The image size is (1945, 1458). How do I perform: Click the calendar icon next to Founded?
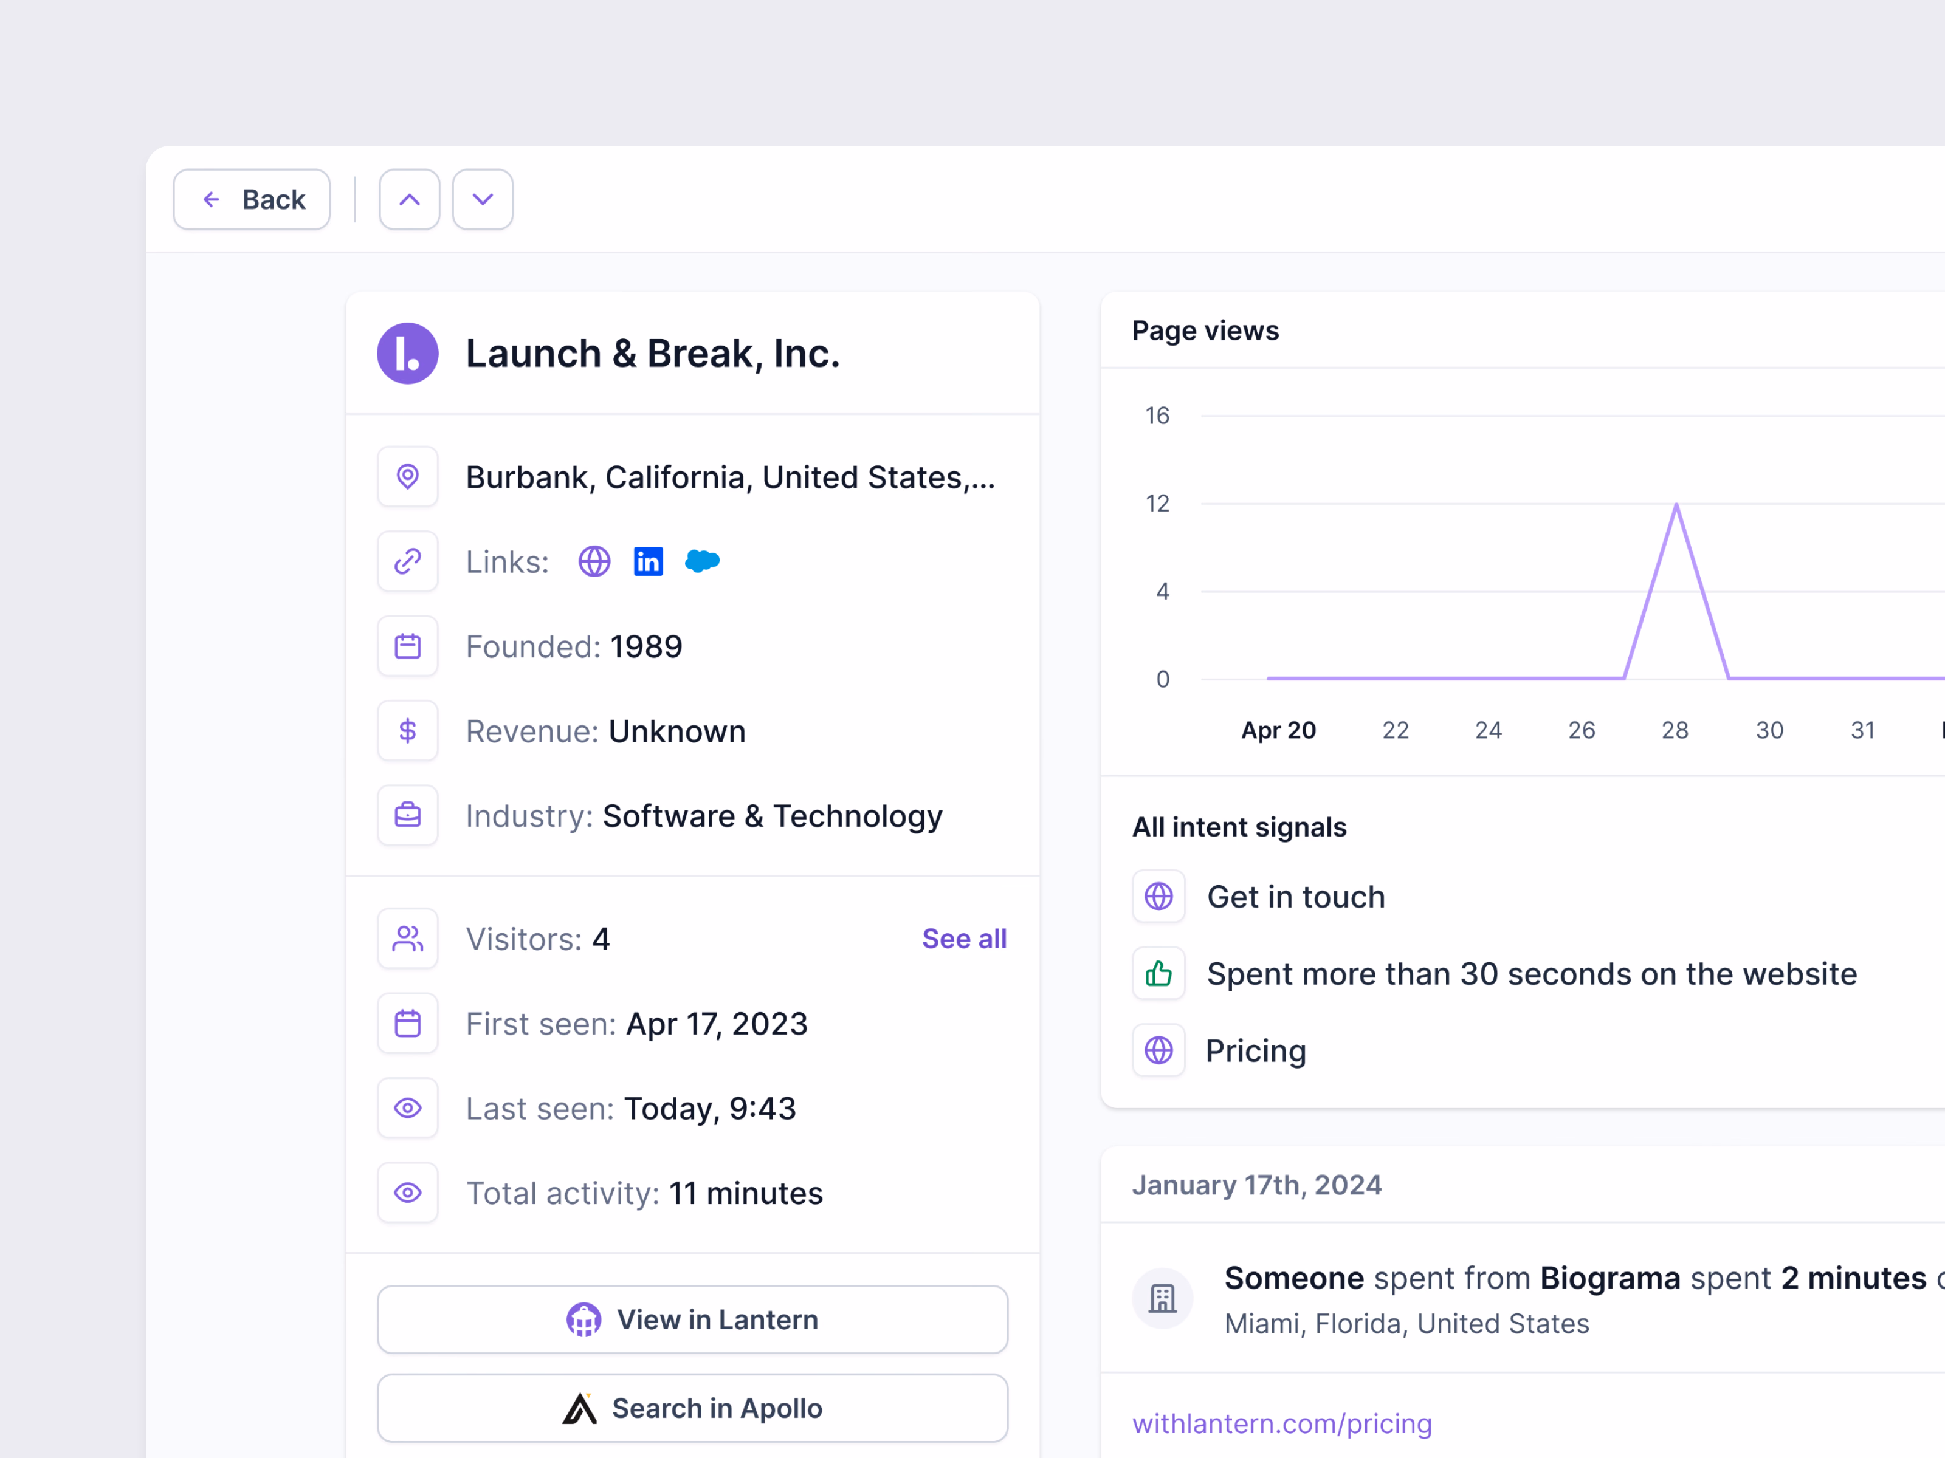408,646
